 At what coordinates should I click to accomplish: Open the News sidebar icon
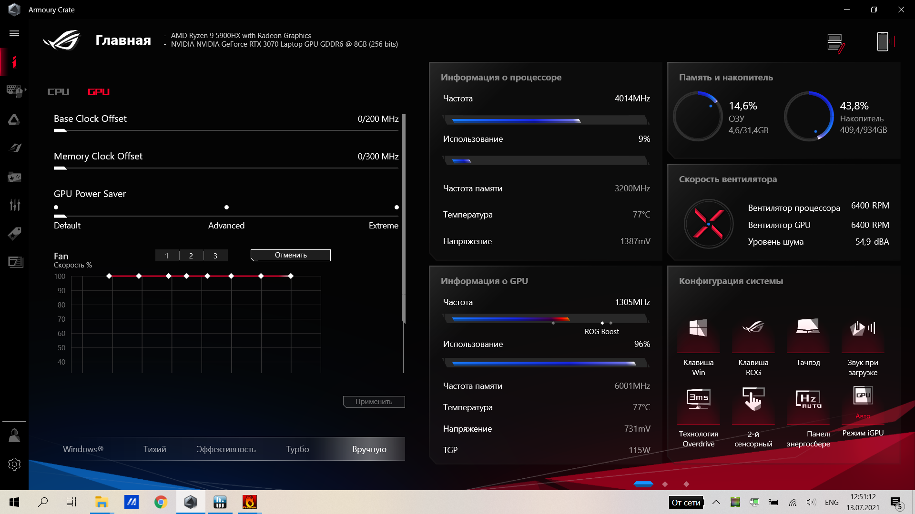coord(15,262)
